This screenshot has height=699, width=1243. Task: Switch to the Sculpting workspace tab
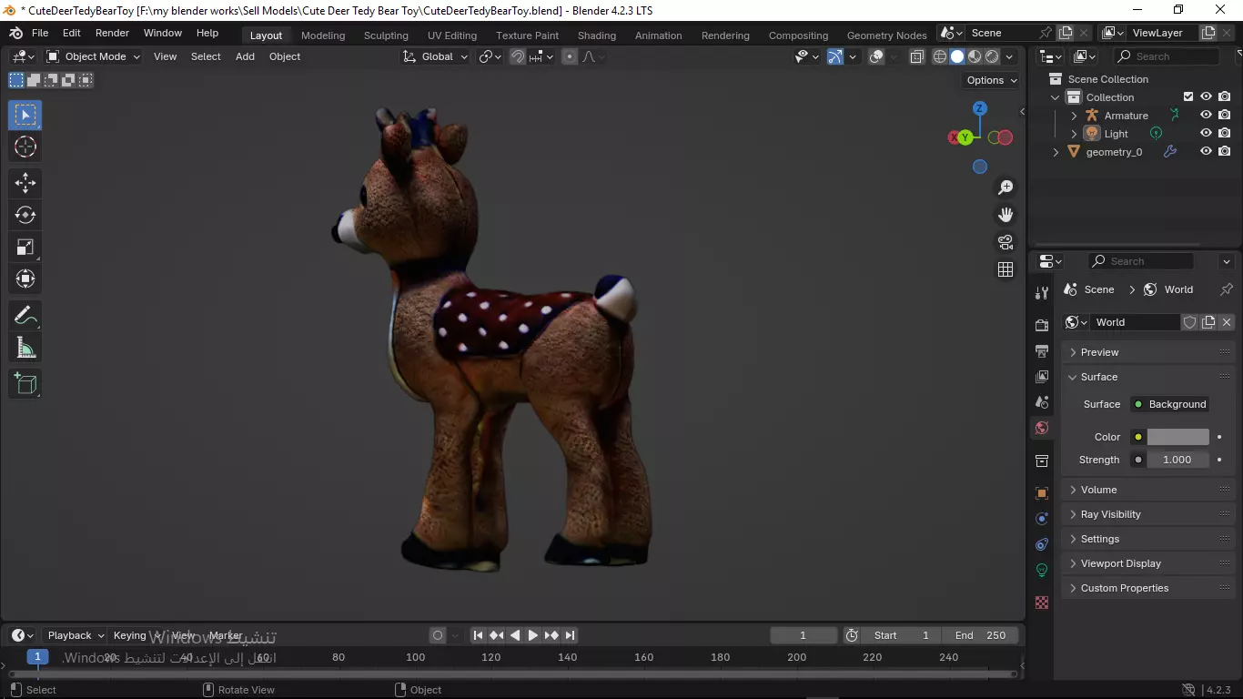click(386, 35)
